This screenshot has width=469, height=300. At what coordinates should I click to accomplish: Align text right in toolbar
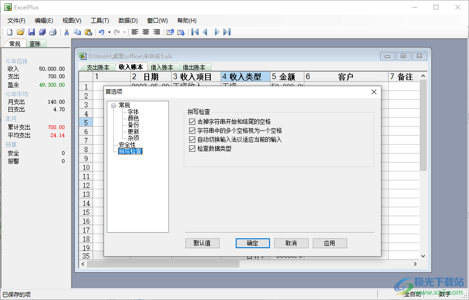tap(157, 32)
